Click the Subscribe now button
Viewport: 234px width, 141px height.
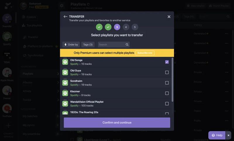145,53
